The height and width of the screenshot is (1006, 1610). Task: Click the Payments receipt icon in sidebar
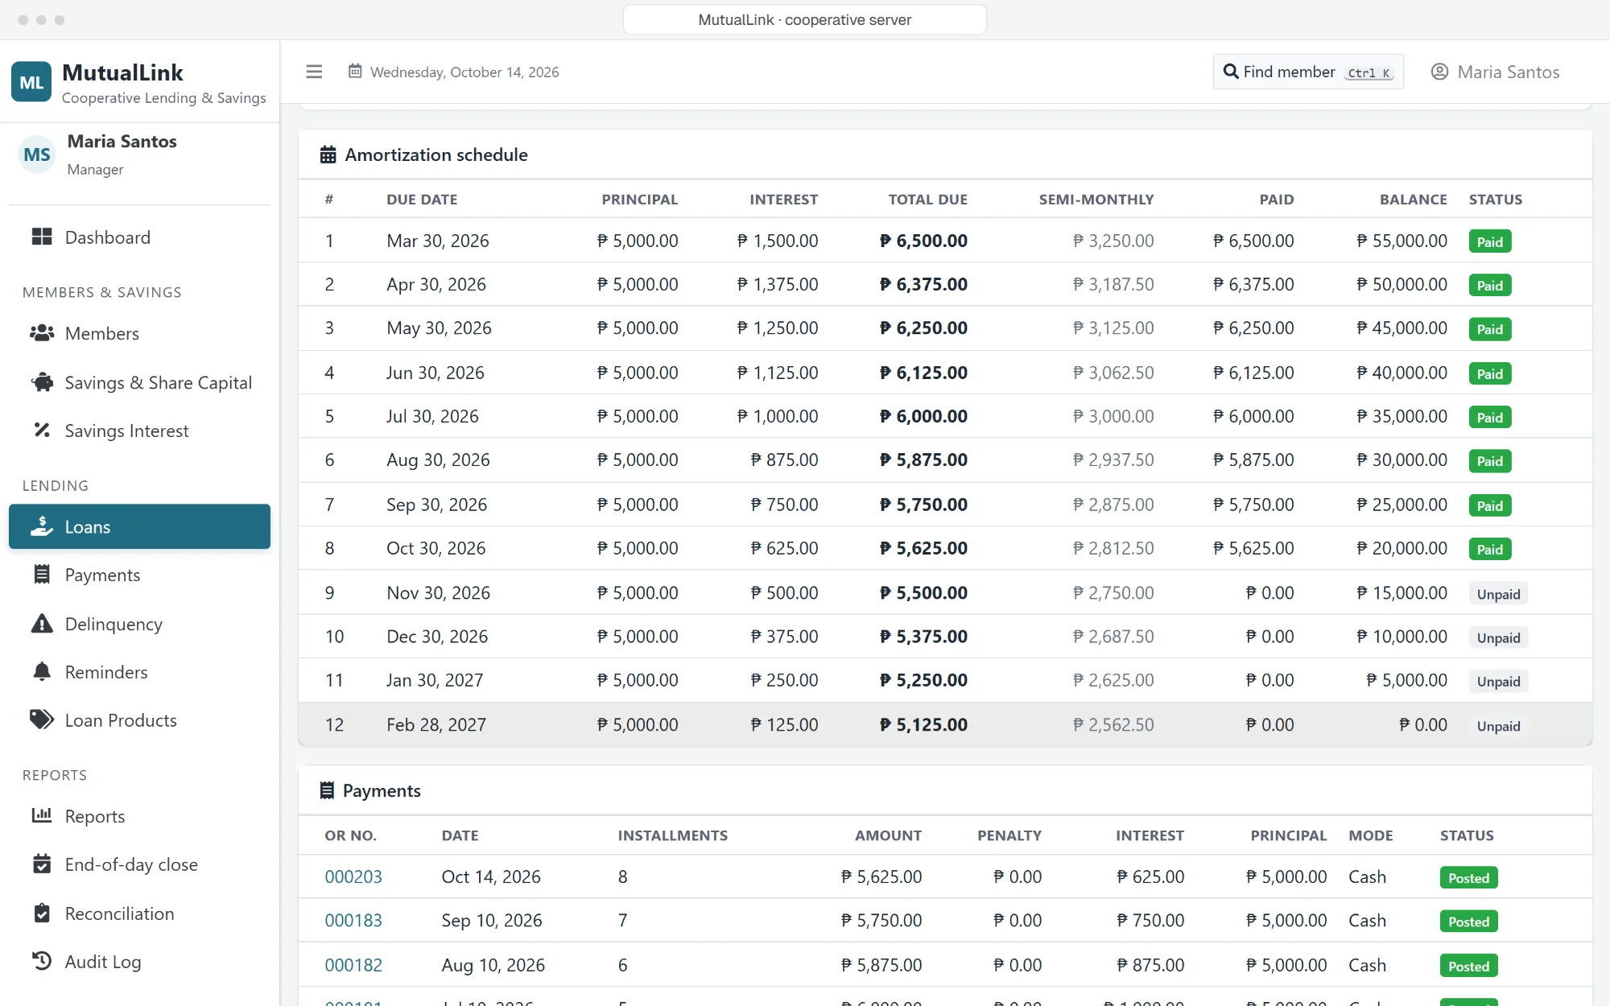[x=42, y=575]
